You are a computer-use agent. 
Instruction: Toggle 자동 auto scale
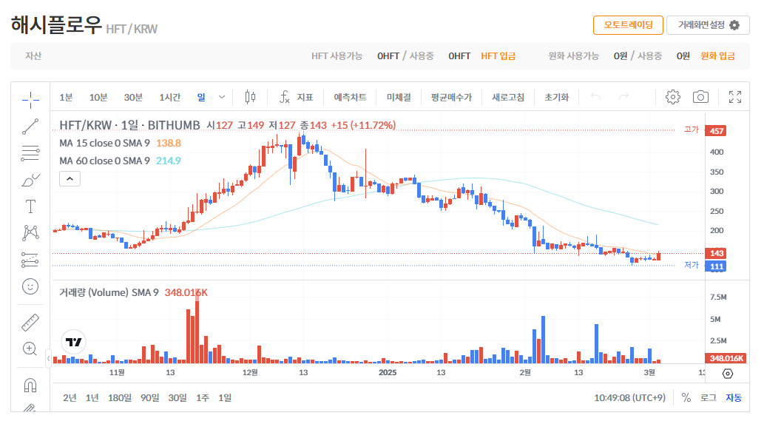pos(733,397)
